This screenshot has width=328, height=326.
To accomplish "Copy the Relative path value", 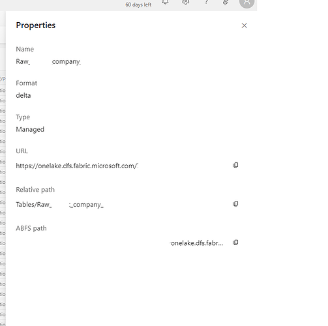I will click(x=235, y=204).
